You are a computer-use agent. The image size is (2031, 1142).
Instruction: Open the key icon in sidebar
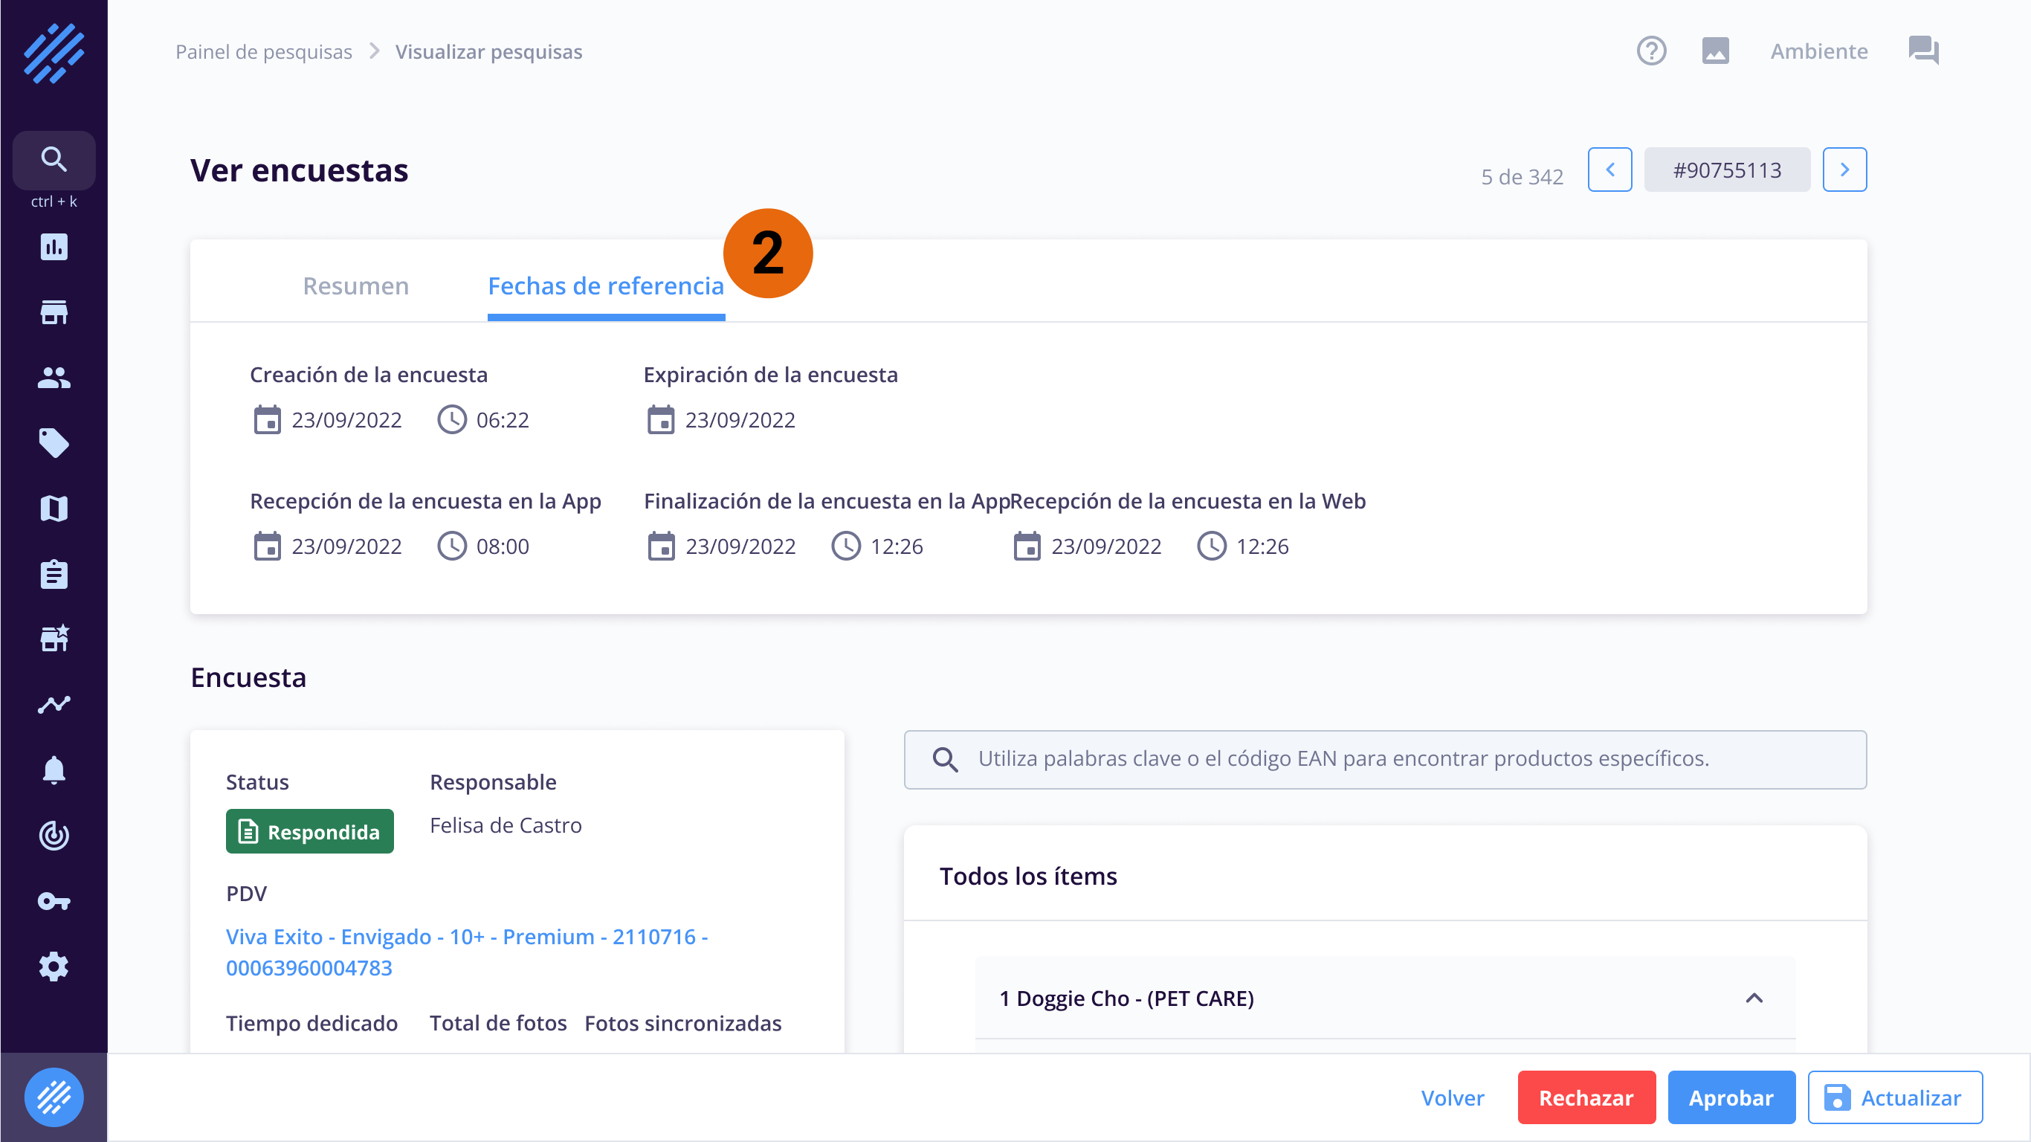coord(54,900)
